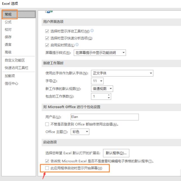Open the Office 主题 彩色 dropdown
This screenshot has height=181, width=181.
[80, 132]
